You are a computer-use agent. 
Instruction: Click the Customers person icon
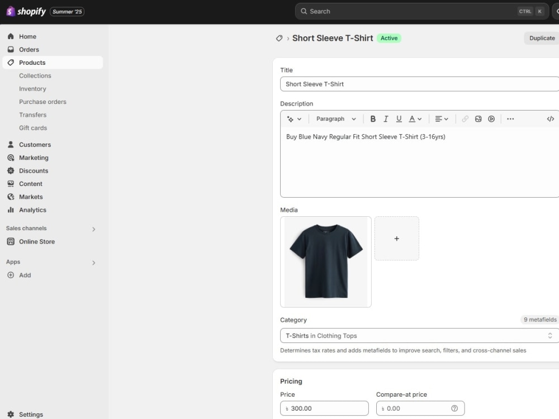(11, 145)
